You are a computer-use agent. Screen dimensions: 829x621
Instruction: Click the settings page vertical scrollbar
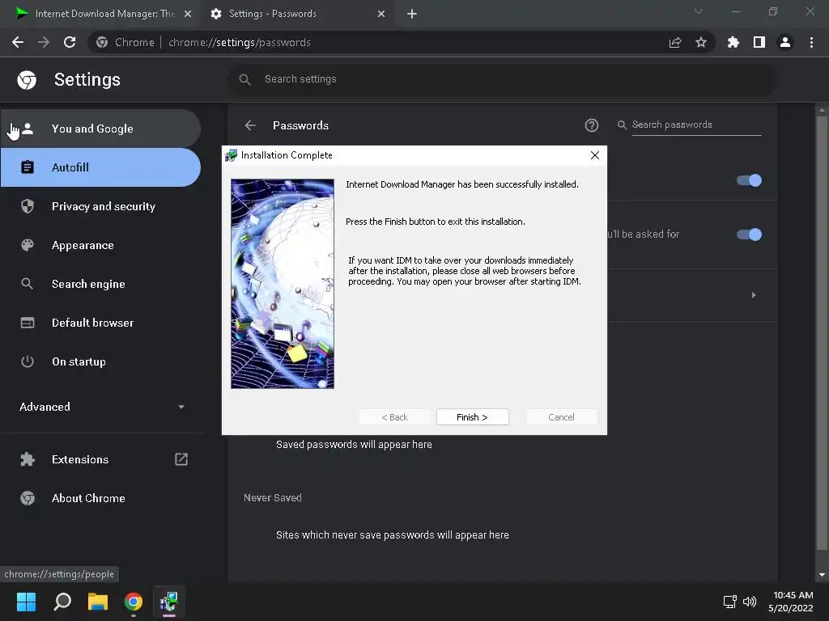point(822,332)
